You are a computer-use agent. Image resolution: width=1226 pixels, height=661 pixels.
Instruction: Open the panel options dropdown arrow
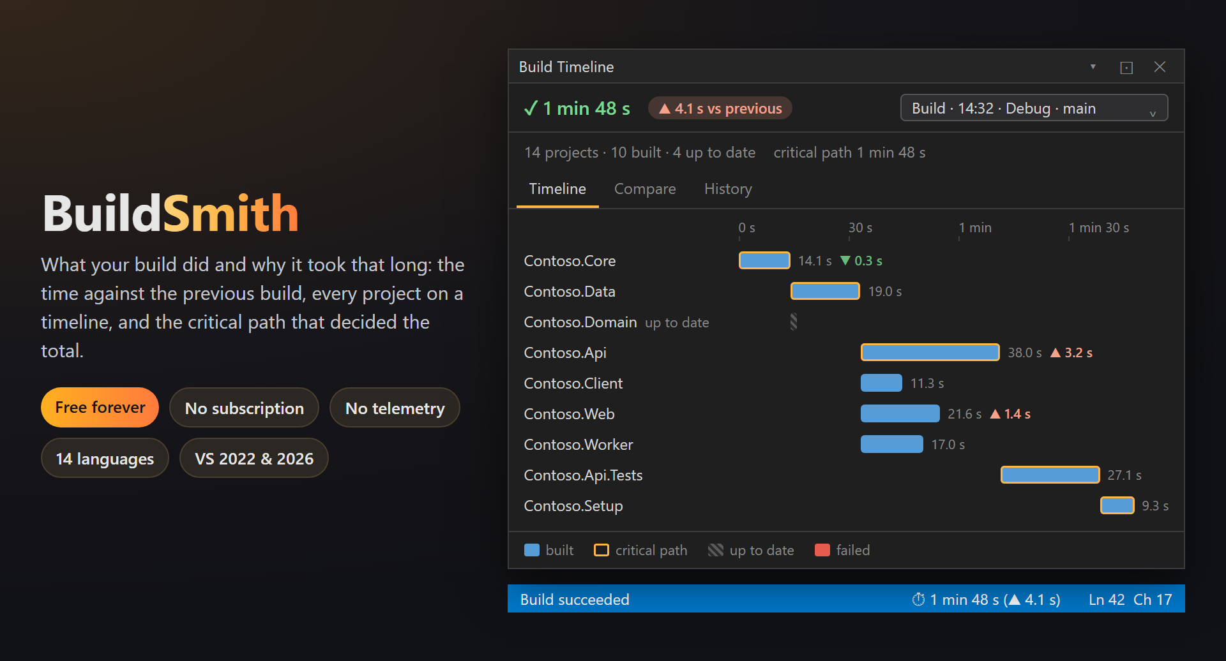coord(1093,67)
